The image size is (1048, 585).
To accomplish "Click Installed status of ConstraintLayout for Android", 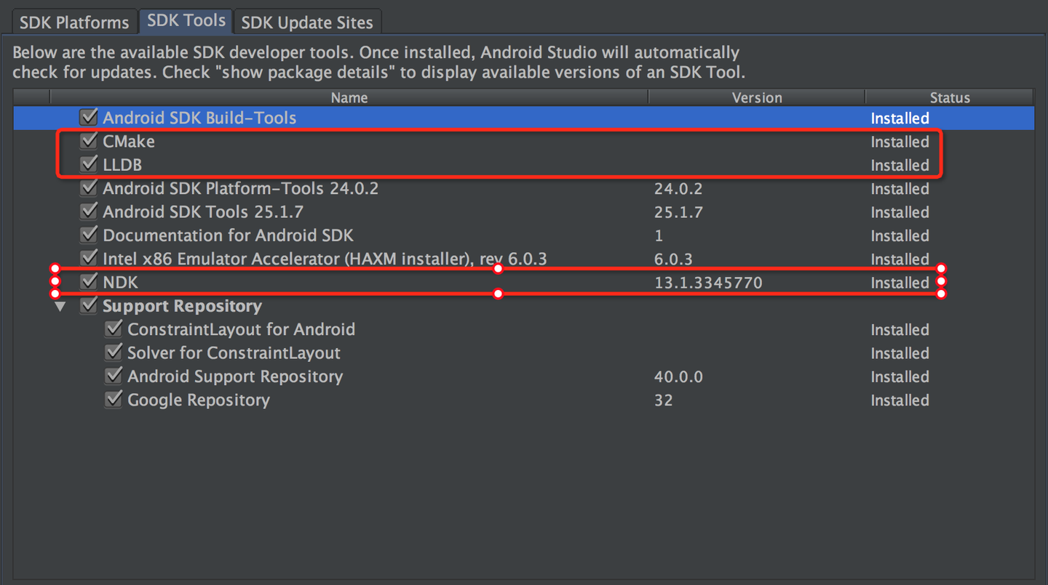I will [x=900, y=330].
